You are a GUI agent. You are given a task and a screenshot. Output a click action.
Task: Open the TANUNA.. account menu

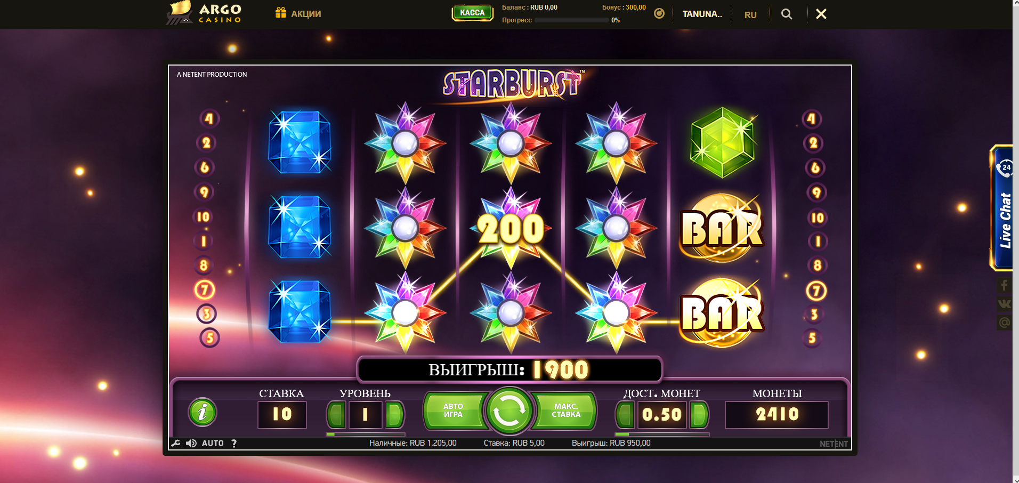(702, 14)
